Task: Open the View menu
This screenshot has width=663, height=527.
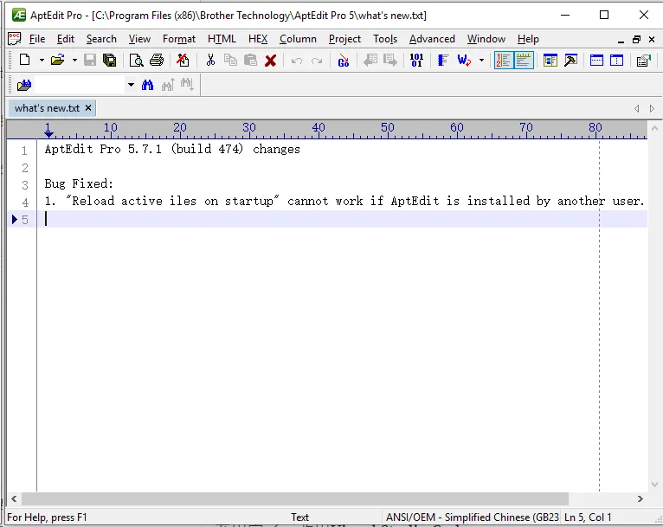Action: pos(139,39)
